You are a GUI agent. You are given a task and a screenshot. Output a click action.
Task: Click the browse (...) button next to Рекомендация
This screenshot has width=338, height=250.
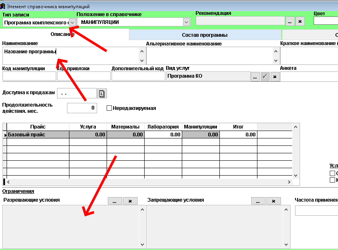pyautogui.click(x=290, y=21)
